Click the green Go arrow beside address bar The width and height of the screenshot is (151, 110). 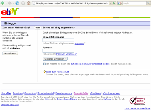coord(114,3)
